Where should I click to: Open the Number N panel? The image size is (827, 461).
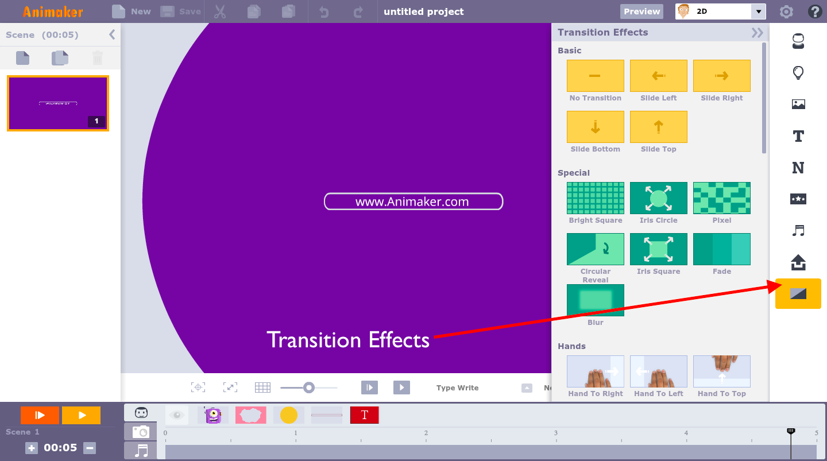click(798, 168)
